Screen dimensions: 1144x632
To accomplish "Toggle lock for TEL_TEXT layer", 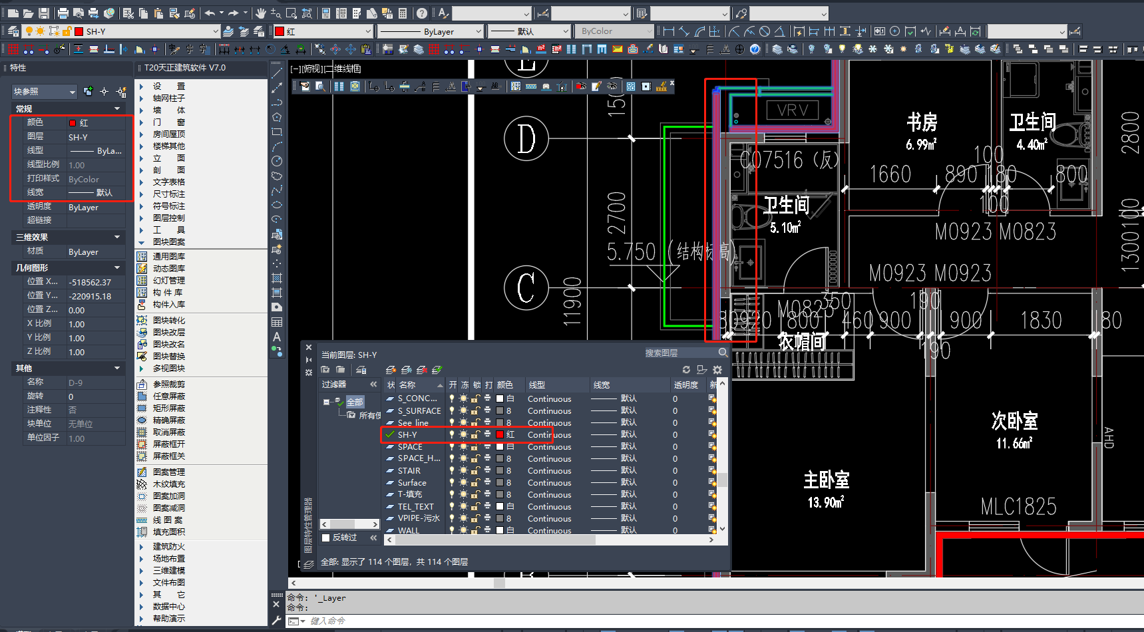I will pyautogui.click(x=476, y=506).
